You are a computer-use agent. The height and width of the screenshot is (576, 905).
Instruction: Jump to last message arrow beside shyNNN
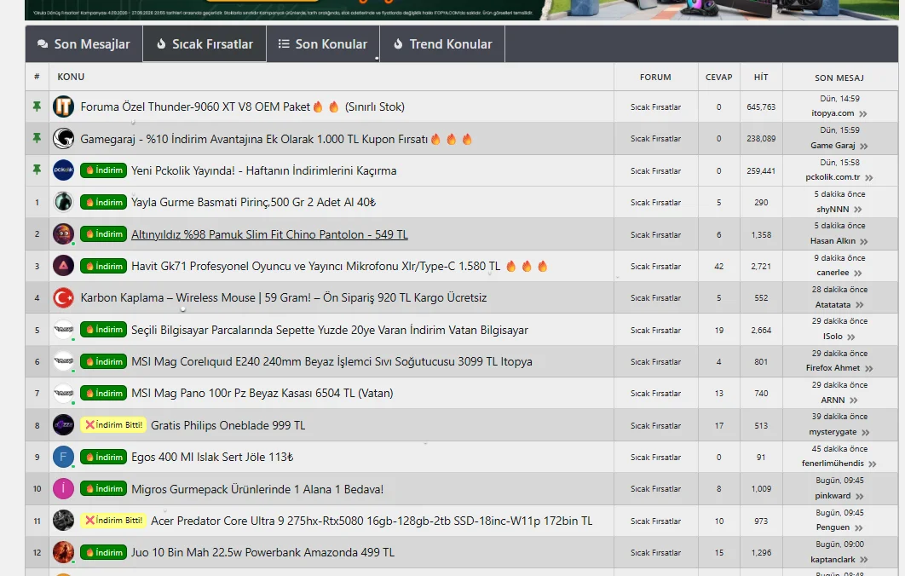coord(857,210)
